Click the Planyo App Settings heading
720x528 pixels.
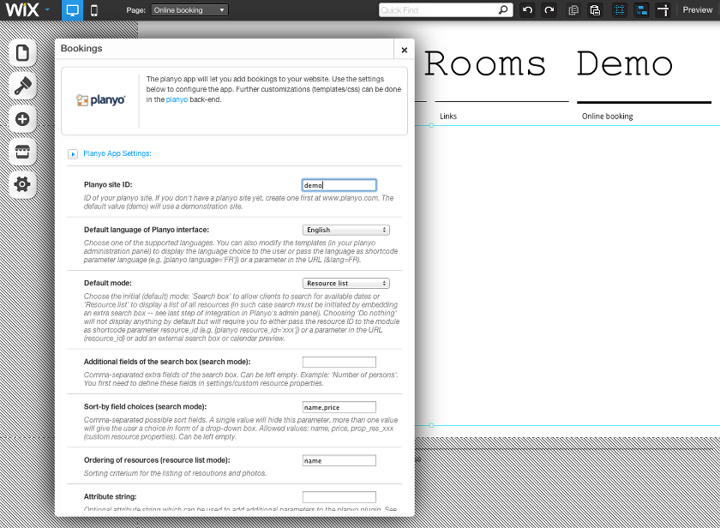117,153
